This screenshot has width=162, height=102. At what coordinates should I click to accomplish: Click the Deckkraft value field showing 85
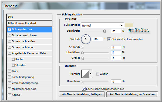116,31
